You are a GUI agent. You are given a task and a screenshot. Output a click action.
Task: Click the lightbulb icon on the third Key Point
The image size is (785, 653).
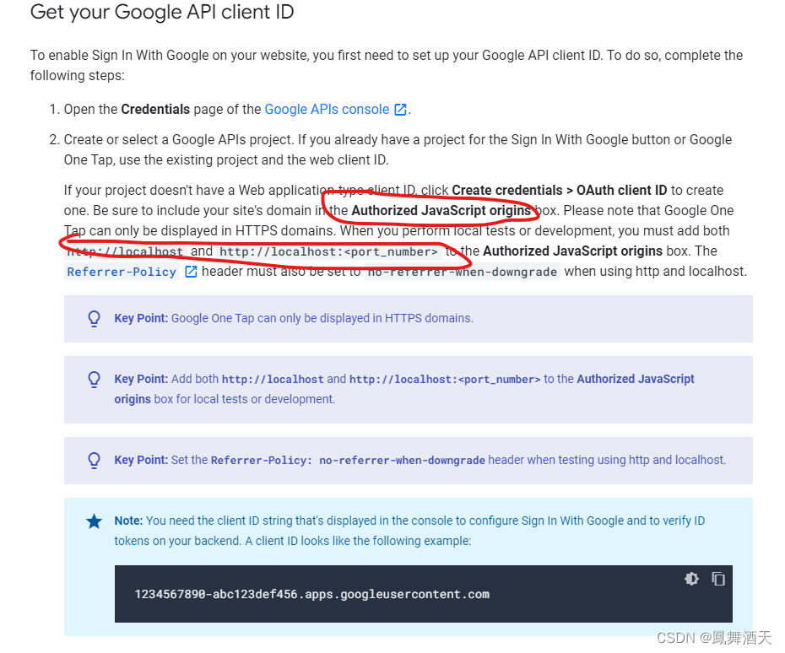click(94, 460)
